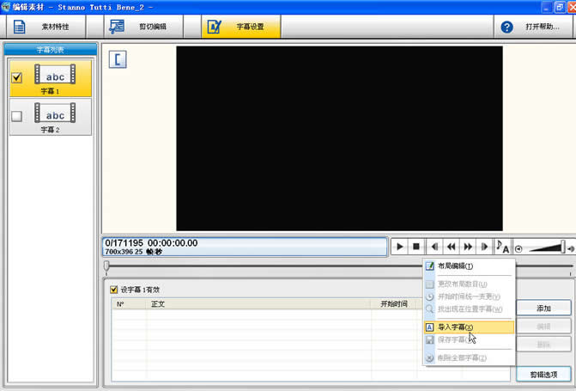This screenshot has width=576, height=391.
Task: Check the 字幕 2 checkbox in subtitle list
Action: coord(17,116)
